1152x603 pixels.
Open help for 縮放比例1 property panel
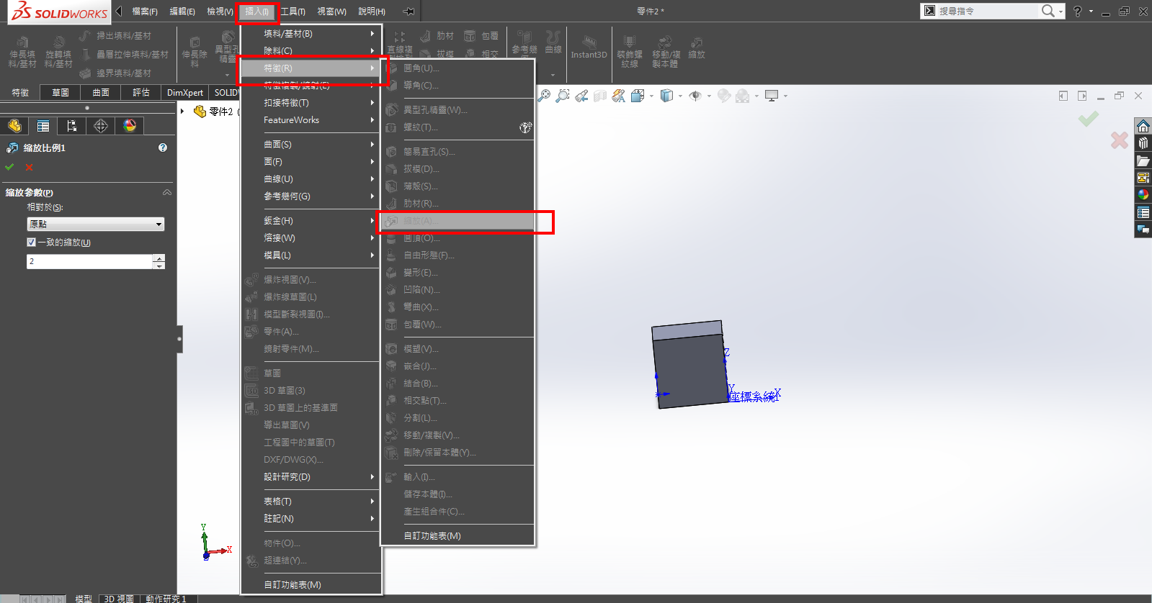(x=163, y=148)
